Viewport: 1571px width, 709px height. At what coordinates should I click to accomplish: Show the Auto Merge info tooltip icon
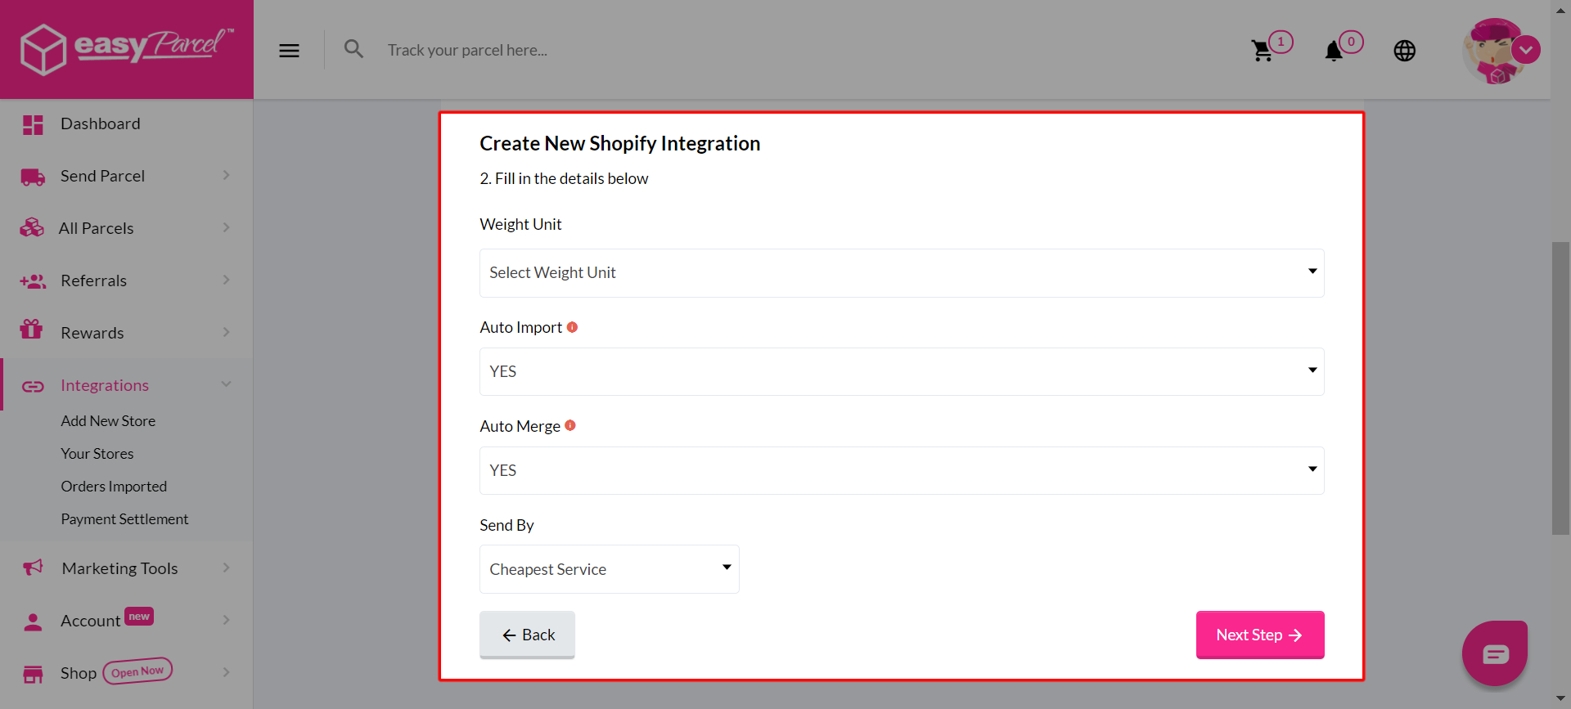[x=570, y=425]
